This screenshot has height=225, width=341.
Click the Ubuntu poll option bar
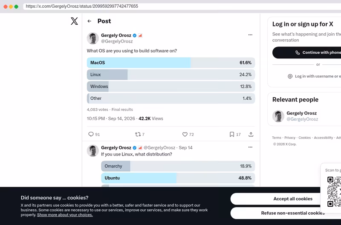click(x=178, y=178)
